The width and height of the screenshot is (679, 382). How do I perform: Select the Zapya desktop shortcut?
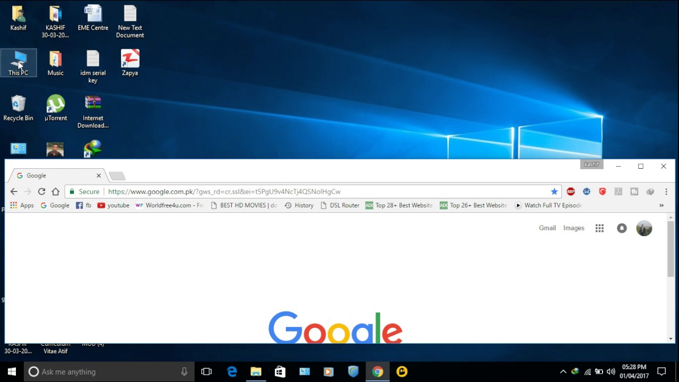point(130,63)
